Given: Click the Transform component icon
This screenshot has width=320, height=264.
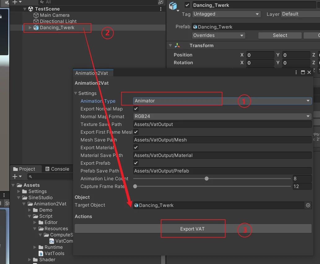Looking at the screenshot, I should [177, 45].
